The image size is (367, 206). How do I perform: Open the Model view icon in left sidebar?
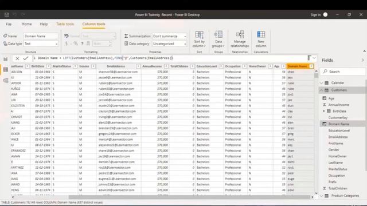6,81
